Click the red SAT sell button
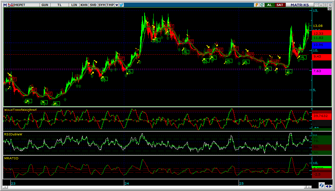335x191 pixels. tap(280, 5)
